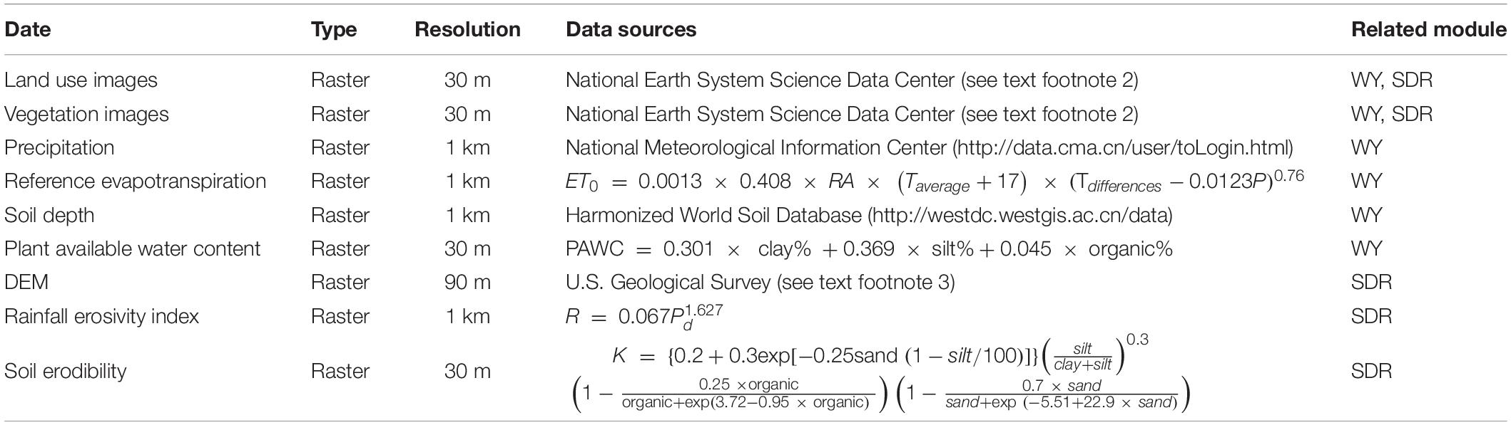Select the Vegetation images row label

tap(86, 114)
